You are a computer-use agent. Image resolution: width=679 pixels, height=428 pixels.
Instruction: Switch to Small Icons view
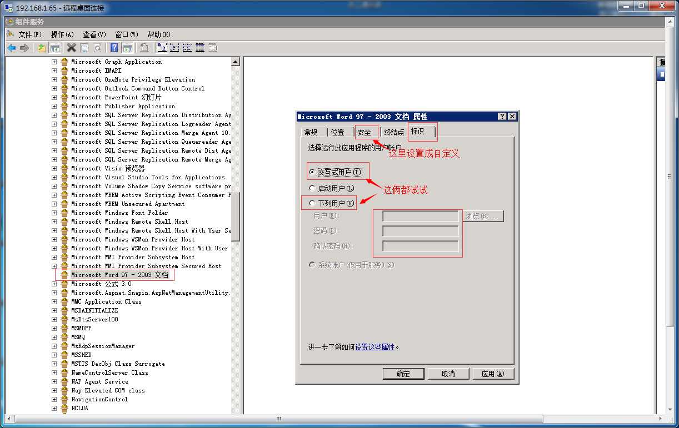[x=174, y=48]
